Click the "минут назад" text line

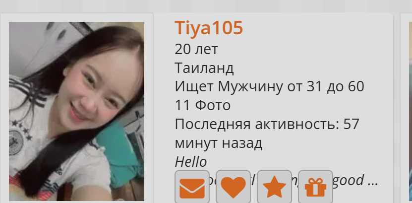(x=219, y=143)
